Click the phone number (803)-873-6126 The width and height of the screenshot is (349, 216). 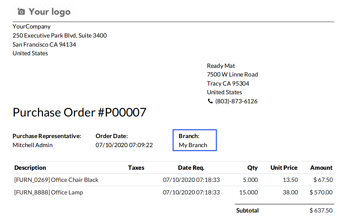pos(236,101)
